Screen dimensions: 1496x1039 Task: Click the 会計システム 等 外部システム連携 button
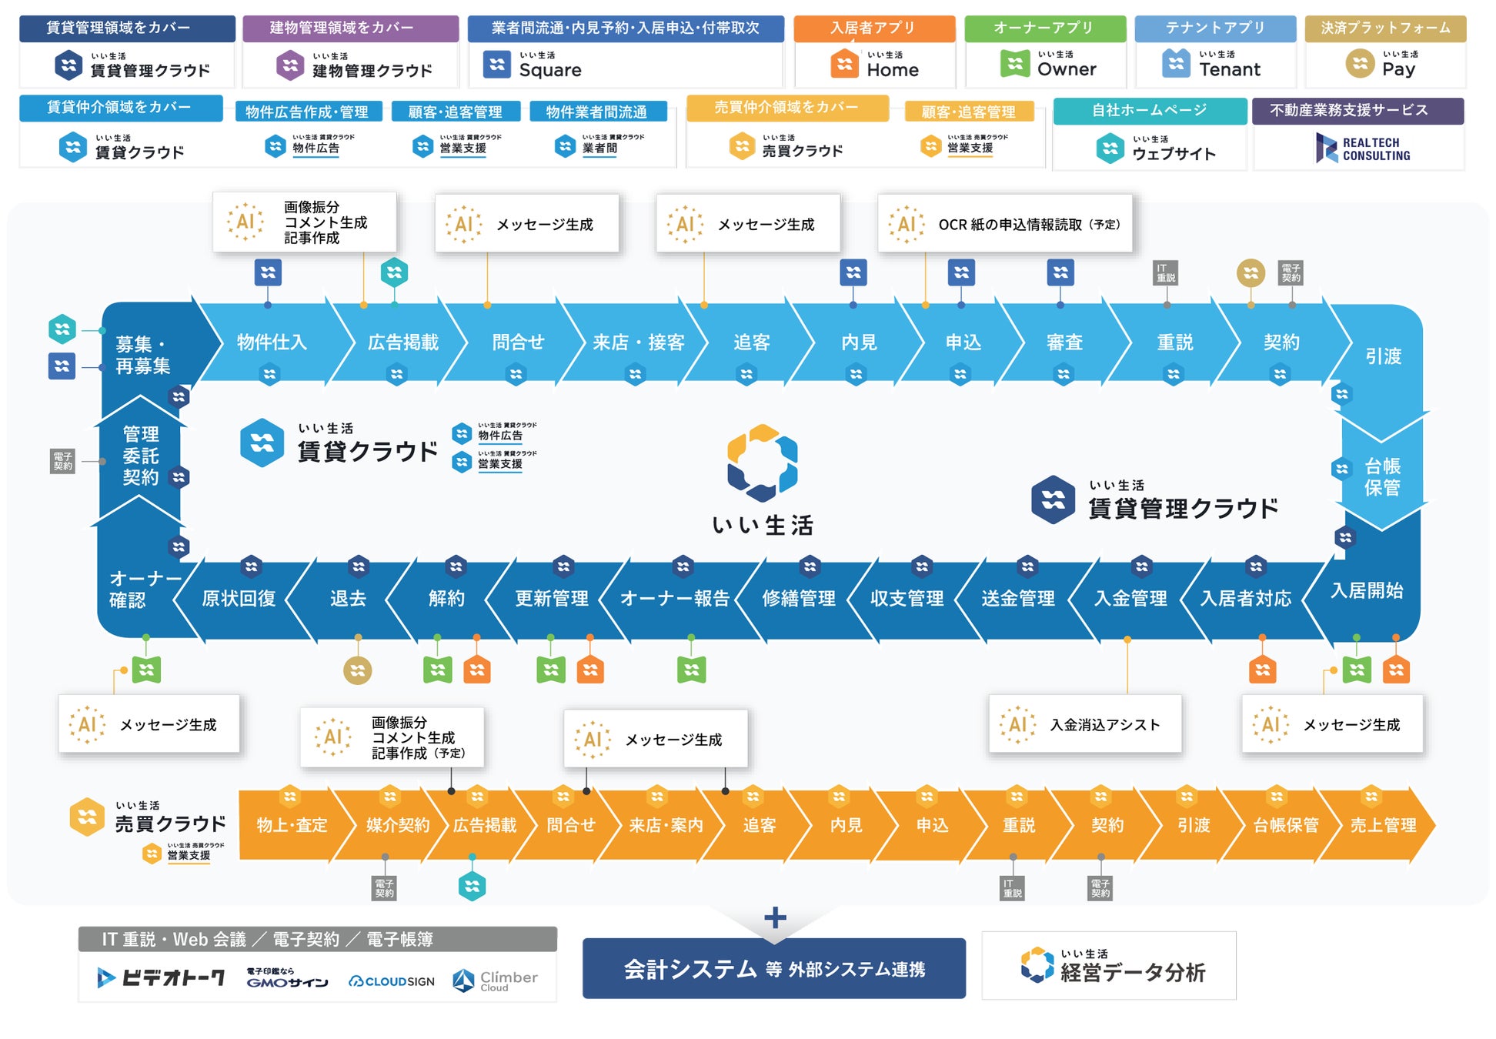pos(774,968)
